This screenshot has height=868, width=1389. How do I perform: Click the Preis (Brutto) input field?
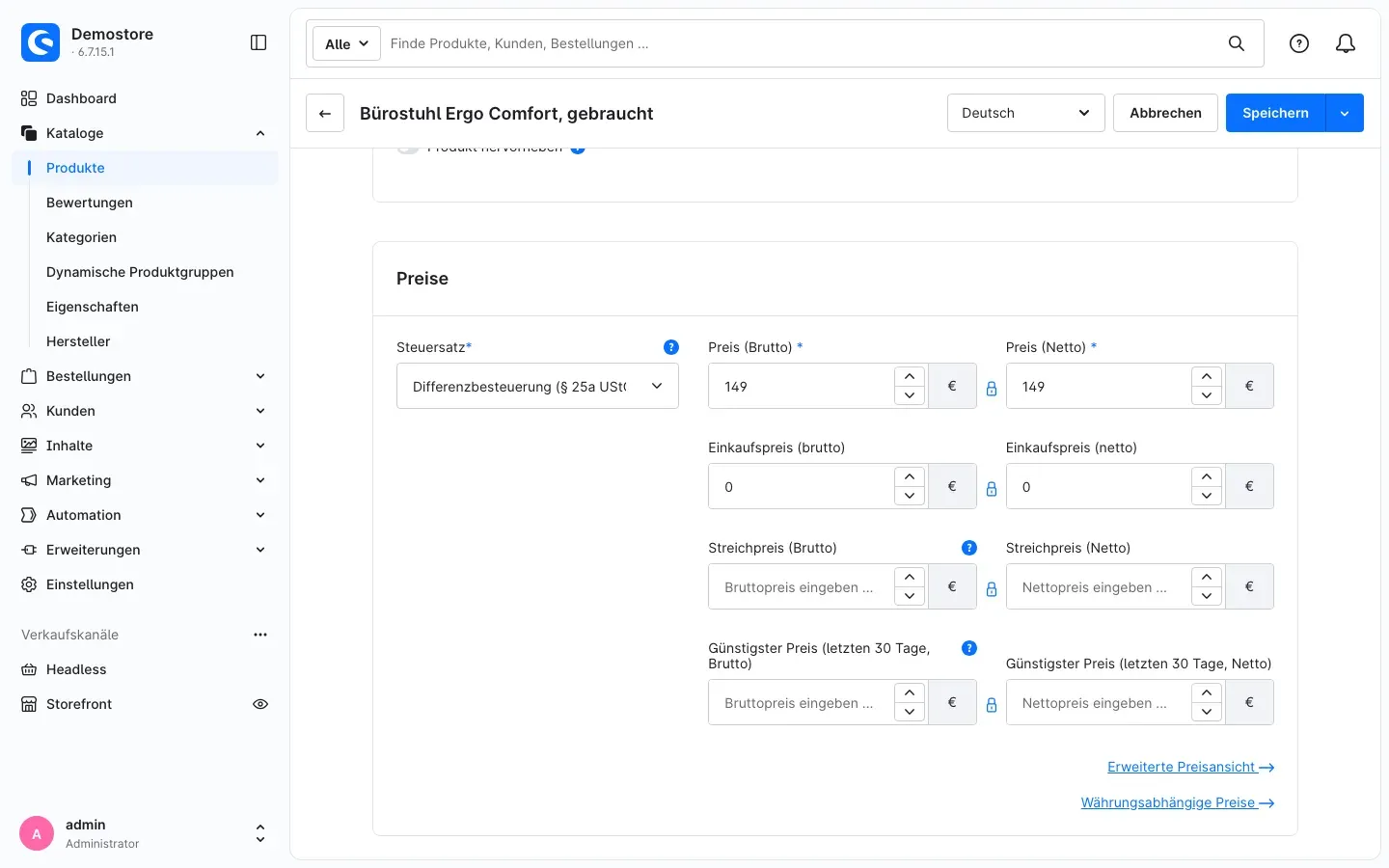coord(801,386)
